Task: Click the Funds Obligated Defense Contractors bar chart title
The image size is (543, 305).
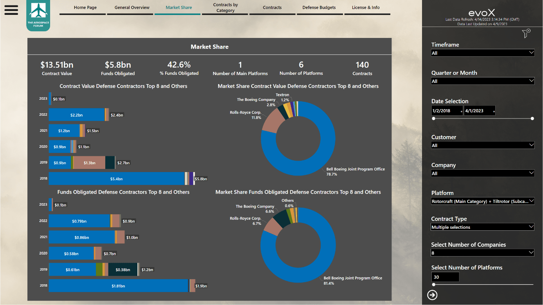Action: pos(123,192)
